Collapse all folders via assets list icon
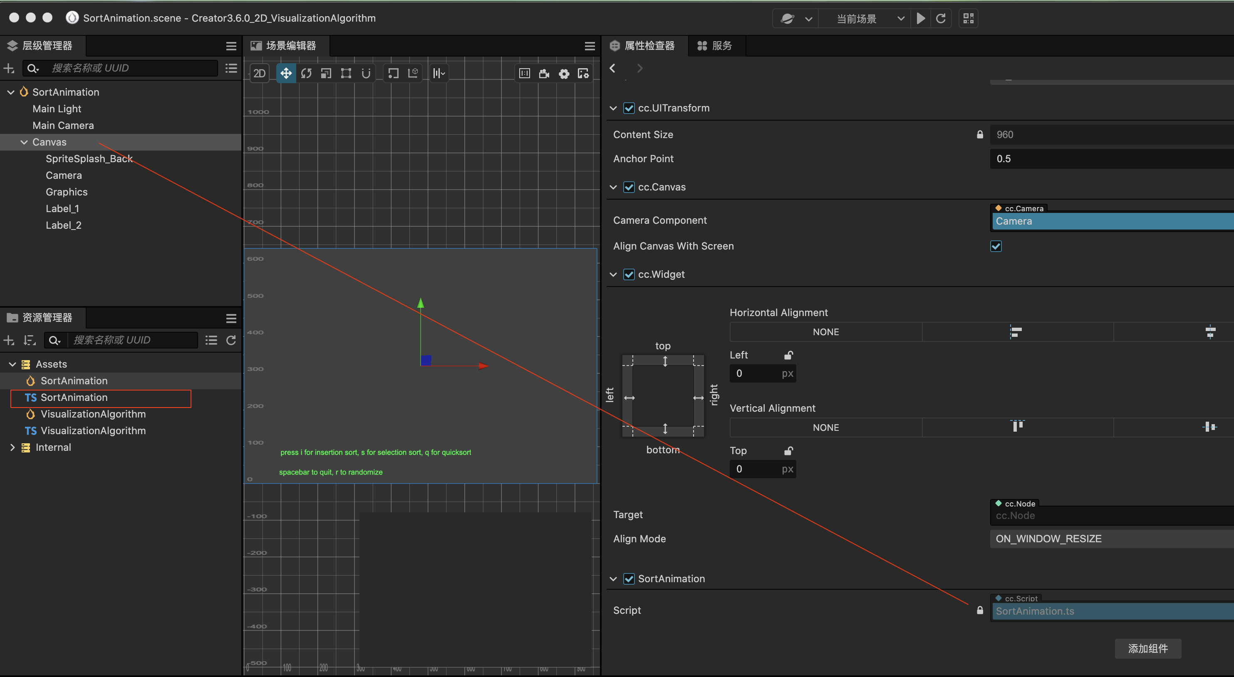1234x677 pixels. [211, 341]
